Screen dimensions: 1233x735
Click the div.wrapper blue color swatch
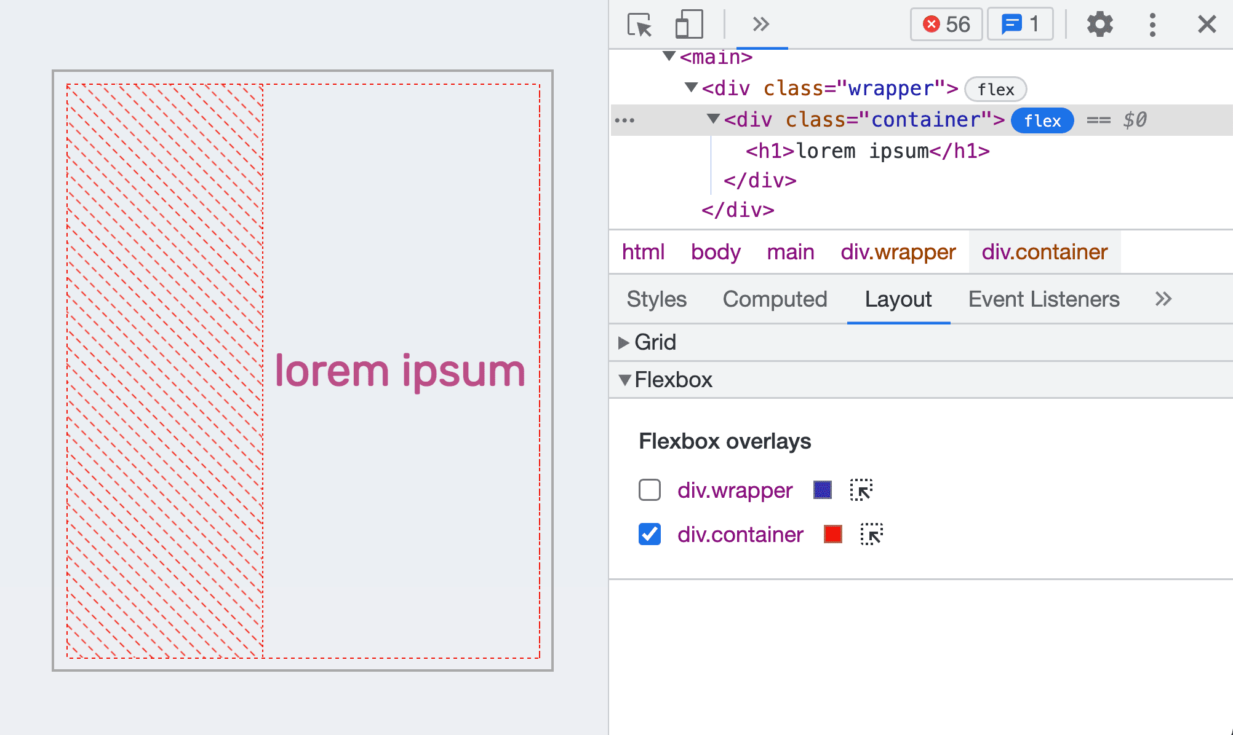pos(822,490)
